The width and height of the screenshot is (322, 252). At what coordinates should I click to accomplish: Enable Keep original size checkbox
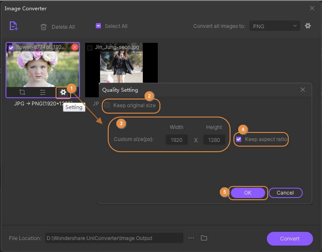[107, 105]
